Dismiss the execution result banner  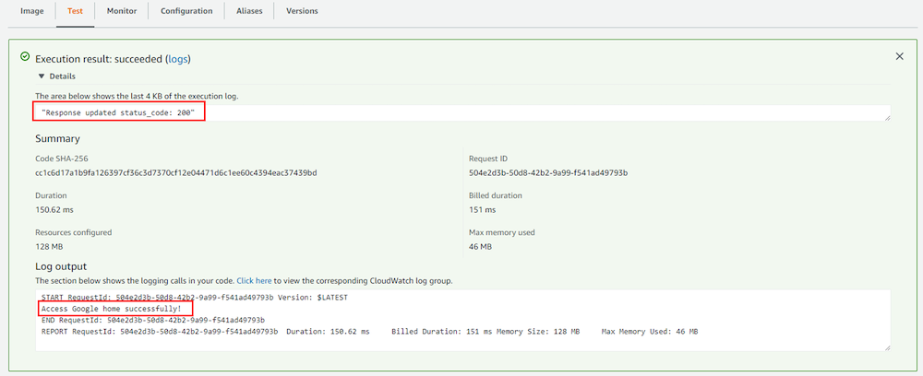pyautogui.click(x=900, y=57)
